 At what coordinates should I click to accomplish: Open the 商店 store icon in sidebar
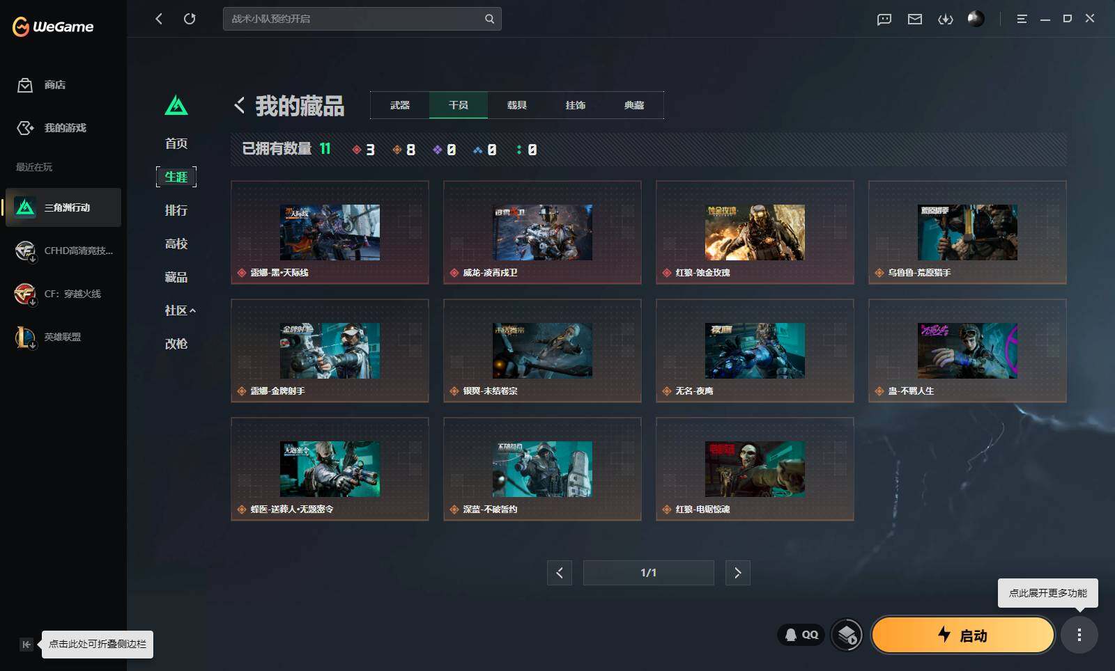tap(25, 85)
